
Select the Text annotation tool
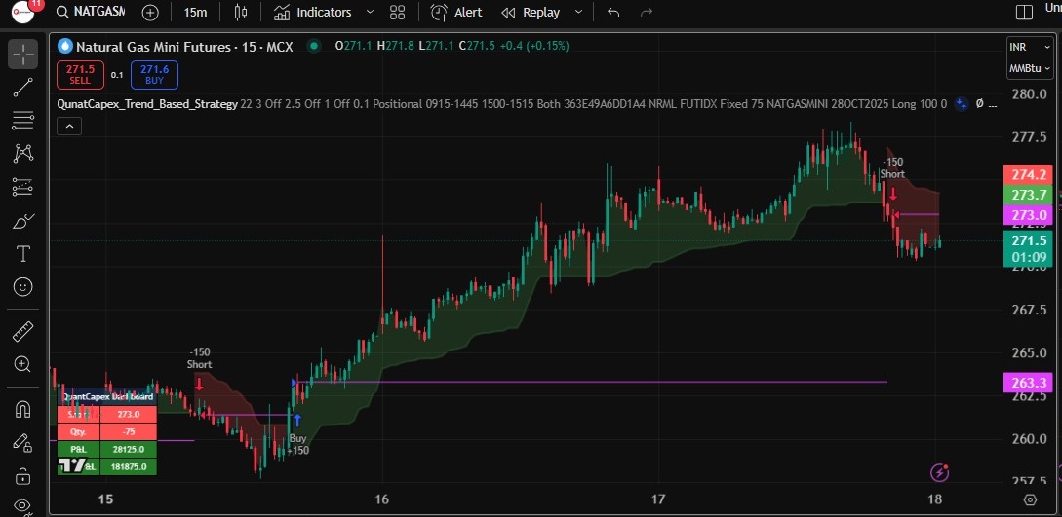(x=23, y=253)
